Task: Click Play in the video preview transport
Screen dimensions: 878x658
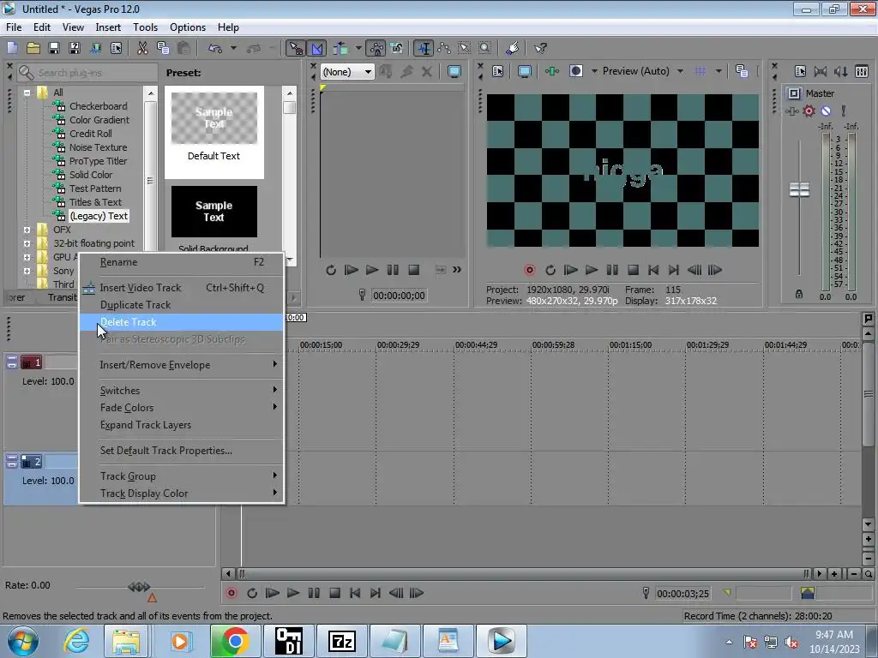Action: coord(592,270)
